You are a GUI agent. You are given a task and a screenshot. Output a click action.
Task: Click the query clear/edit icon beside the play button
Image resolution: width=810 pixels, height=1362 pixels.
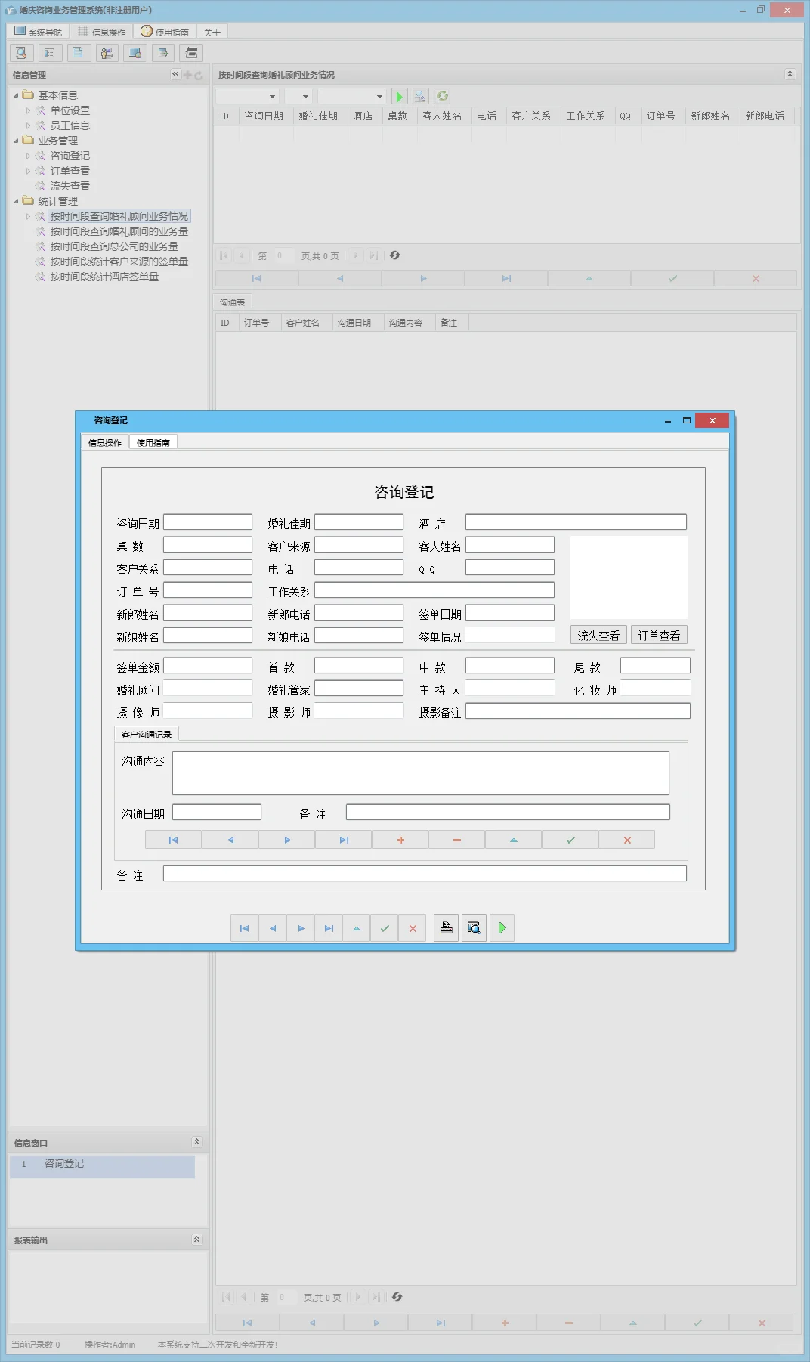421,96
